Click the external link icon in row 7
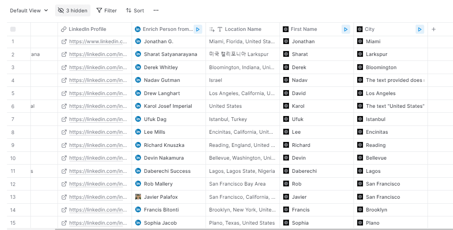The height and width of the screenshot is (230, 453). (x=64, y=119)
